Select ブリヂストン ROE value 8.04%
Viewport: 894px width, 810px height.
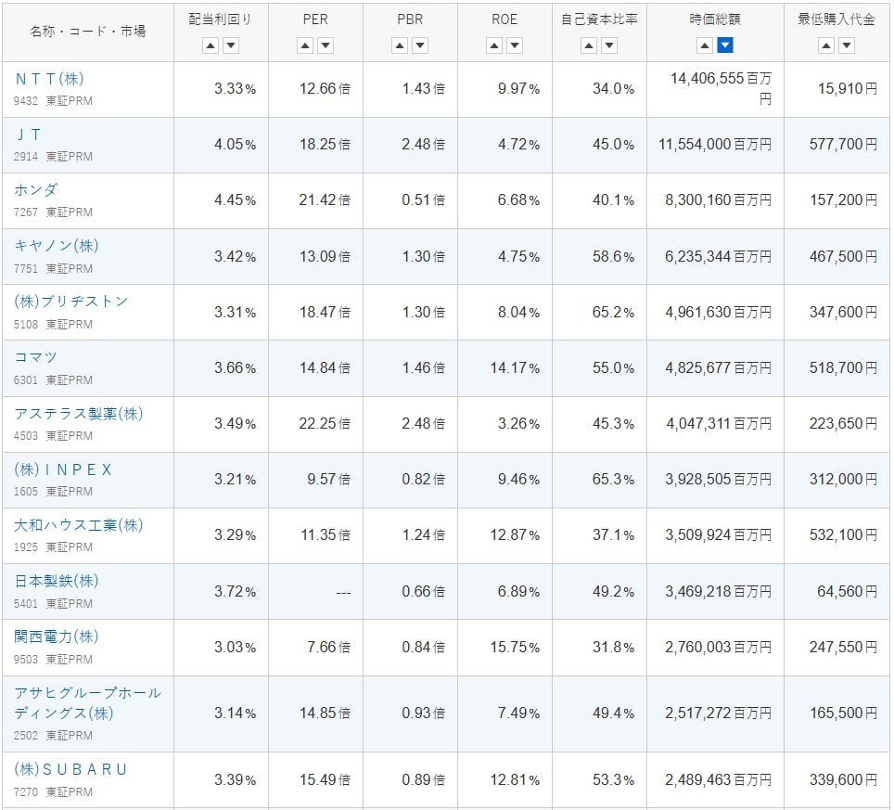point(518,313)
